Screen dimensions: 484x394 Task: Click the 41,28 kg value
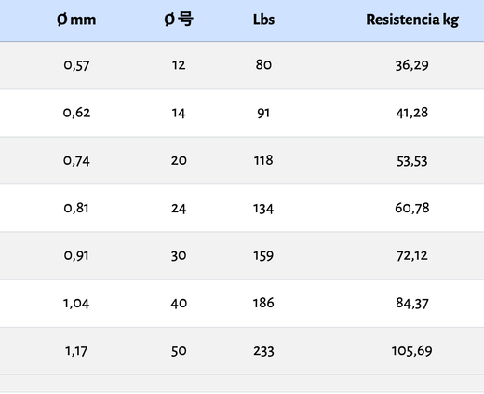pyautogui.click(x=412, y=113)
